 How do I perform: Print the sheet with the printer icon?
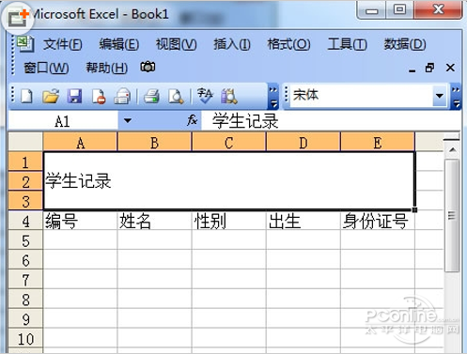(x=151, y=96)
